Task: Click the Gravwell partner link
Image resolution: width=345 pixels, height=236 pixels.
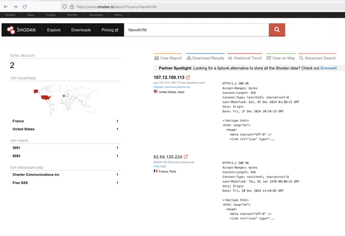Action: (328, 68)
